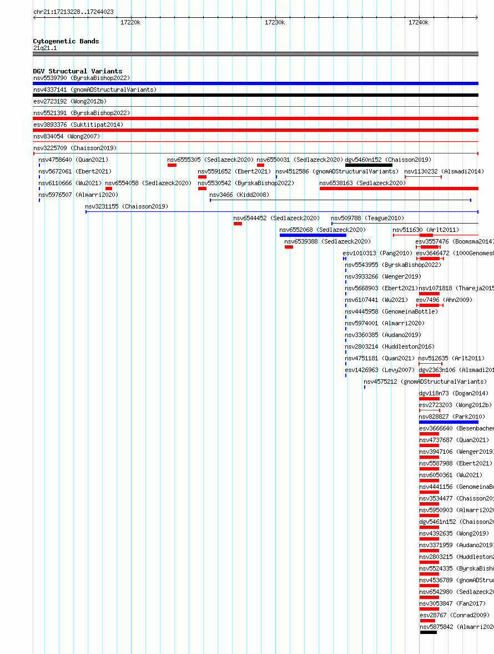Screen dimensions: 494x654
Task: Click the blue bar under nsv828827 (Park2010)
Action: pos(448,422)
